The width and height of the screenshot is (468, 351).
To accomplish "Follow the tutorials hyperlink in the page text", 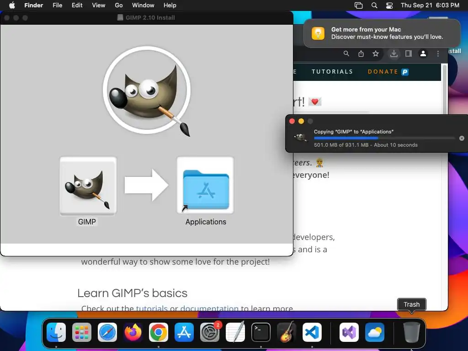I will click(152, 308).
